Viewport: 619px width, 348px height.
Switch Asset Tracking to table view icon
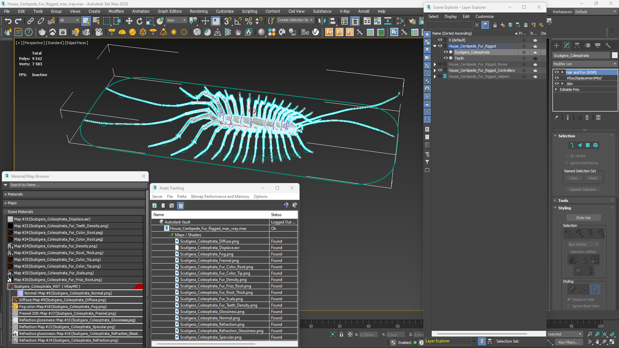[181, 206]
